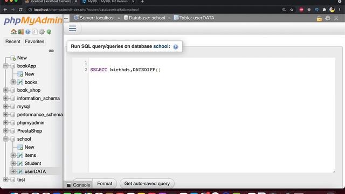Click the SQL query help question icon
This screenshot has height=194, width=345.
pos(176,47)
